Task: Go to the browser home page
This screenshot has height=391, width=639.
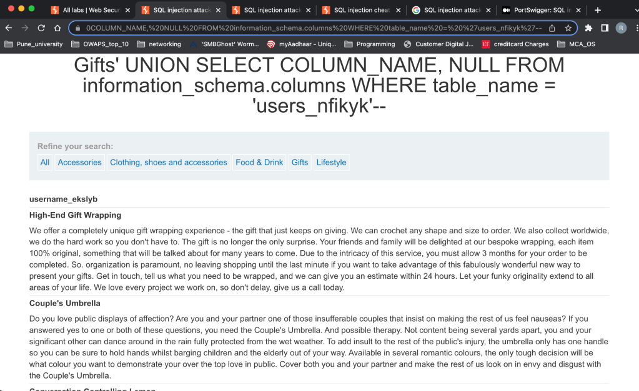Action: tap(57, 28)
